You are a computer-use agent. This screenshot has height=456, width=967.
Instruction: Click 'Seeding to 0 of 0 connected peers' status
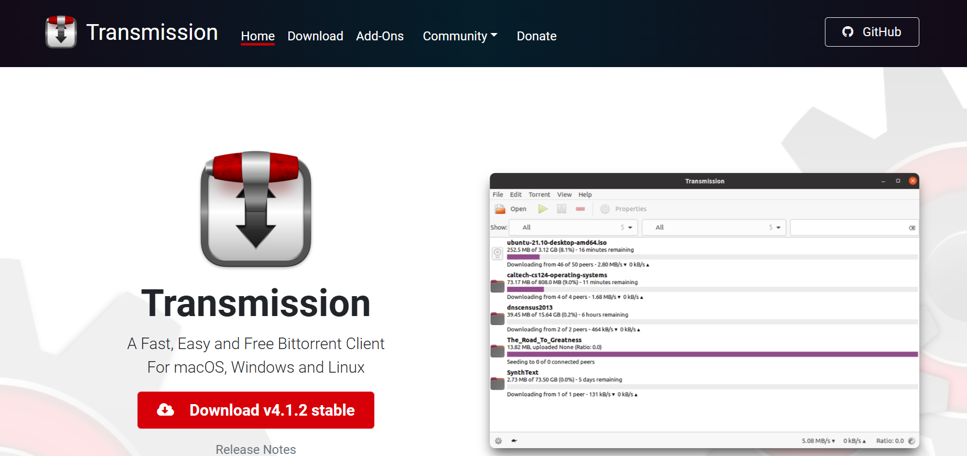(x=551, y=362)
